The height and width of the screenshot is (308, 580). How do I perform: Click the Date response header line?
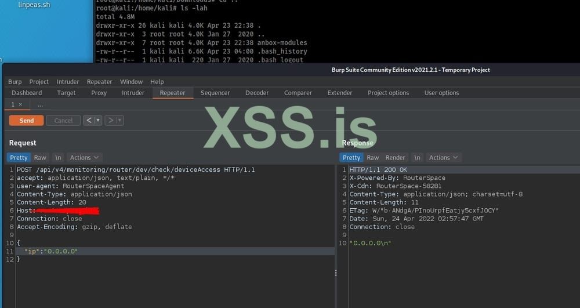(x=416, y=219)
